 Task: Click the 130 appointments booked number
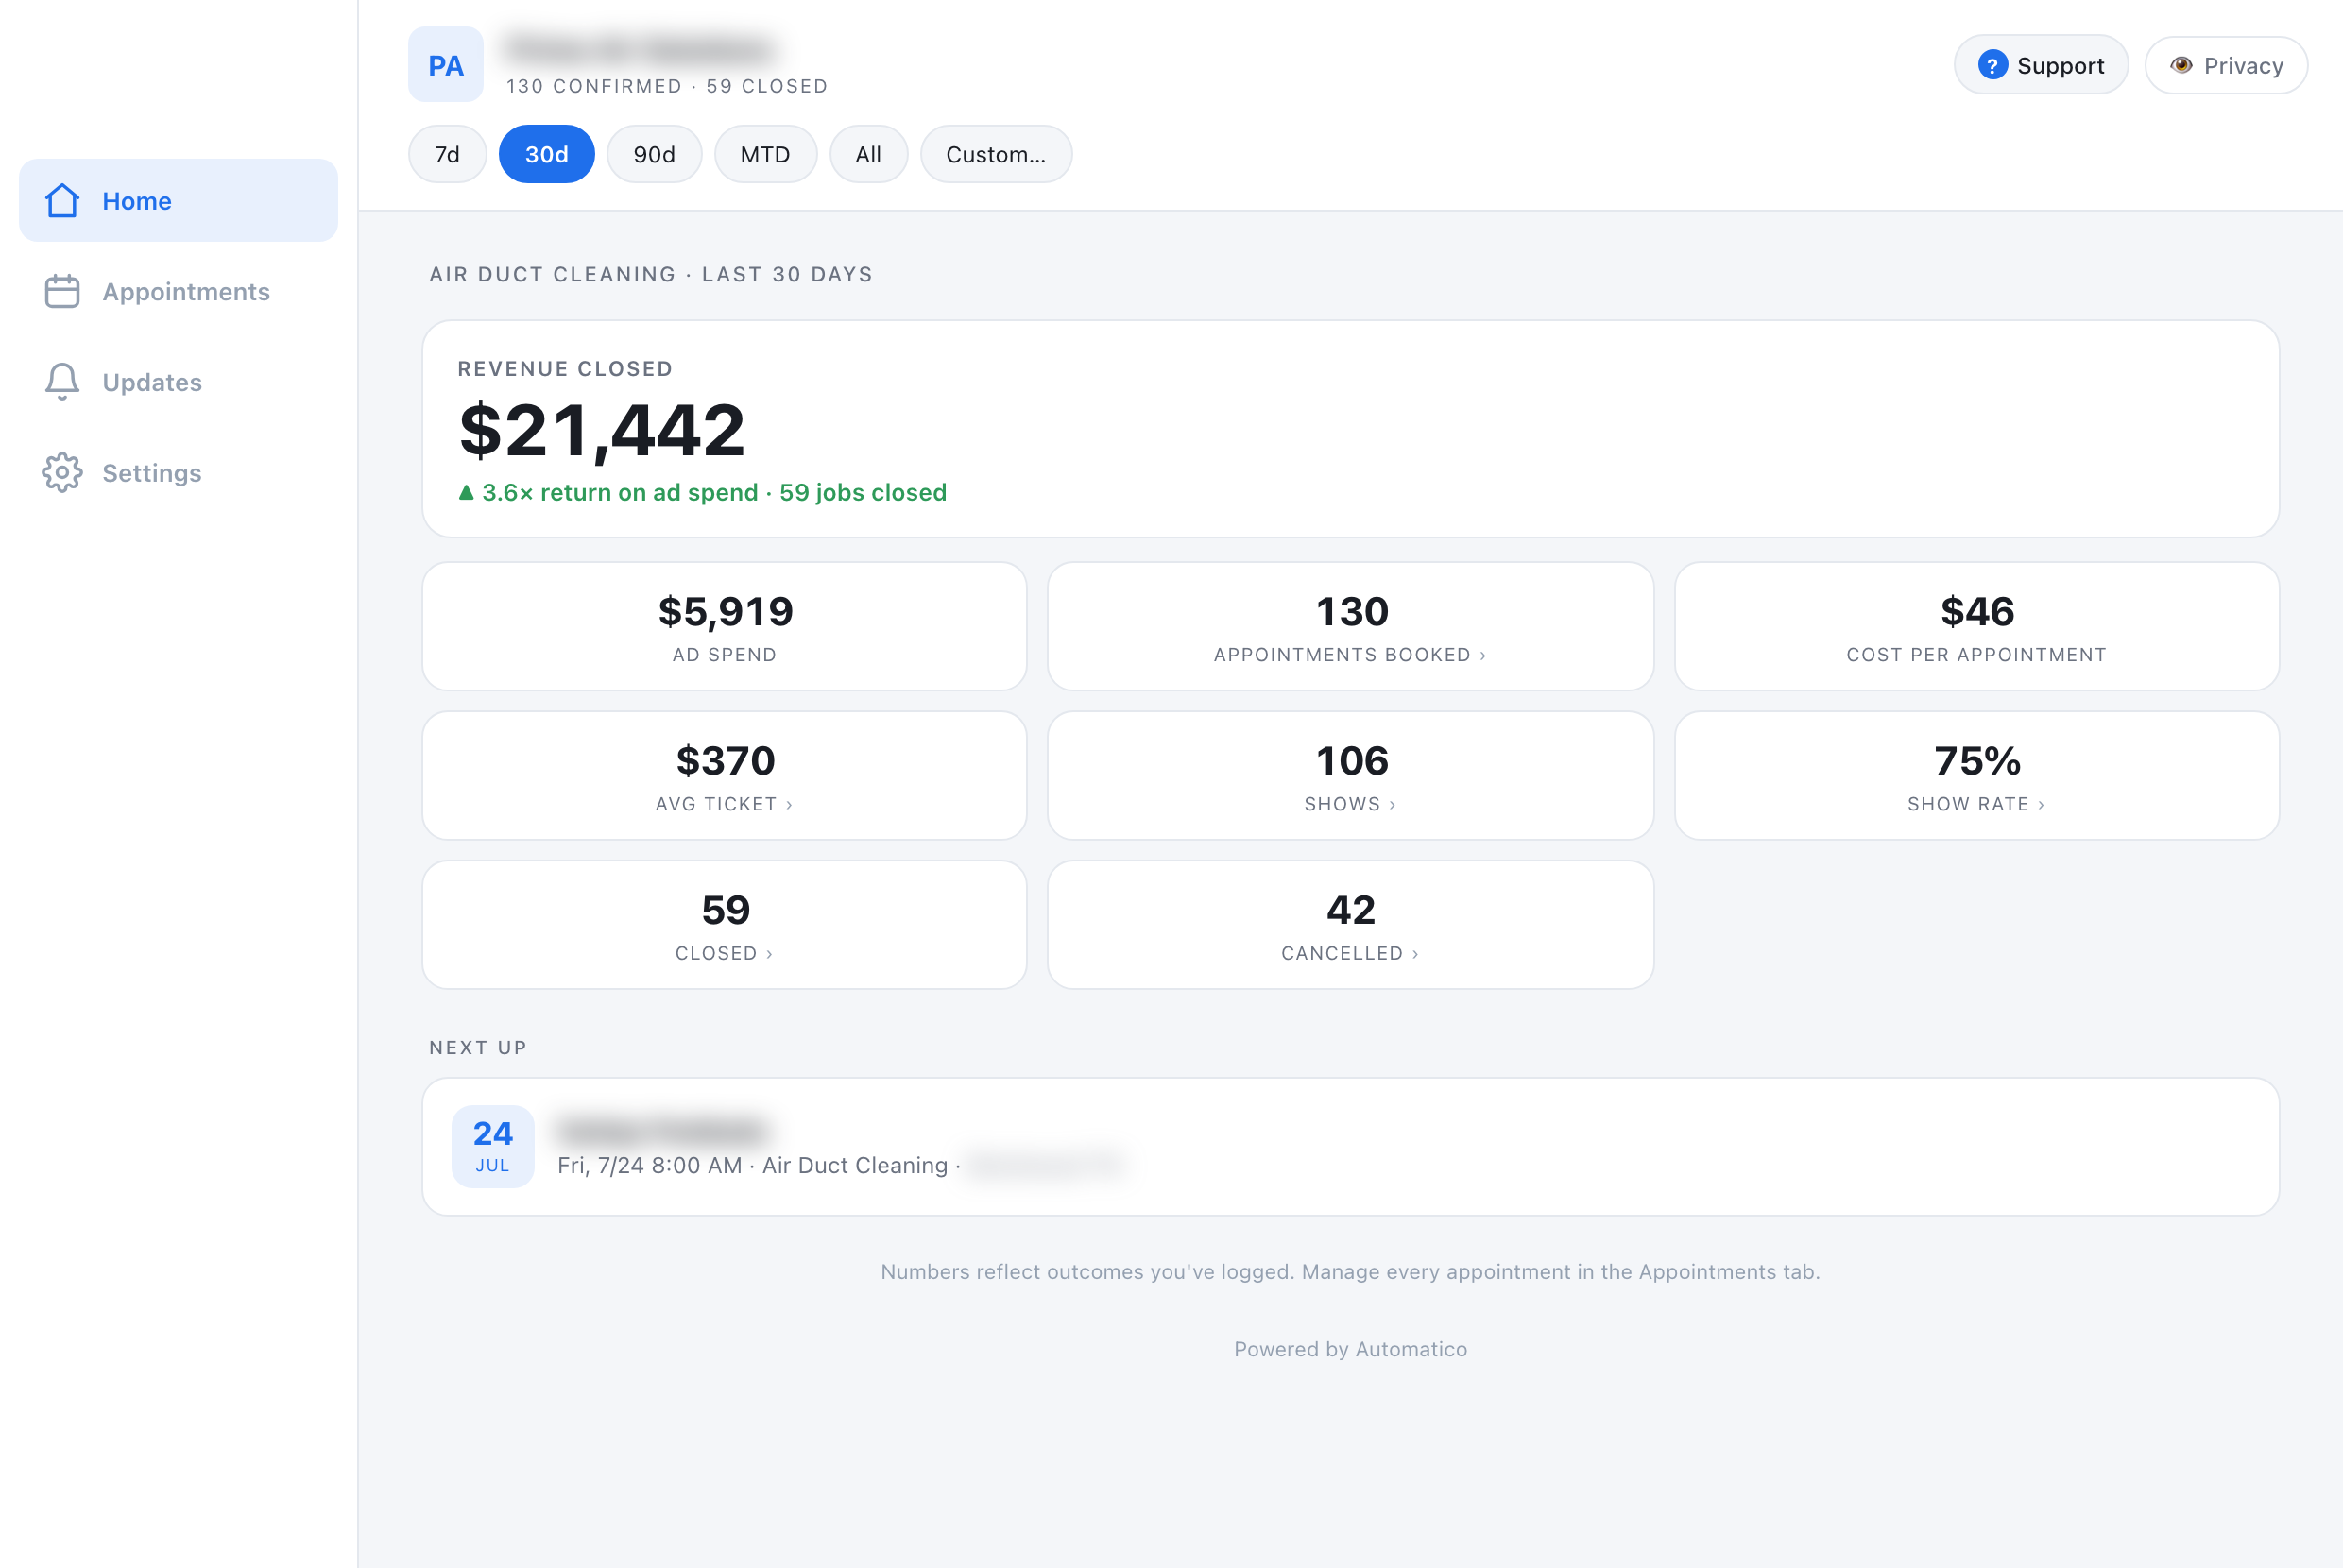click(x=1351, y=611)
